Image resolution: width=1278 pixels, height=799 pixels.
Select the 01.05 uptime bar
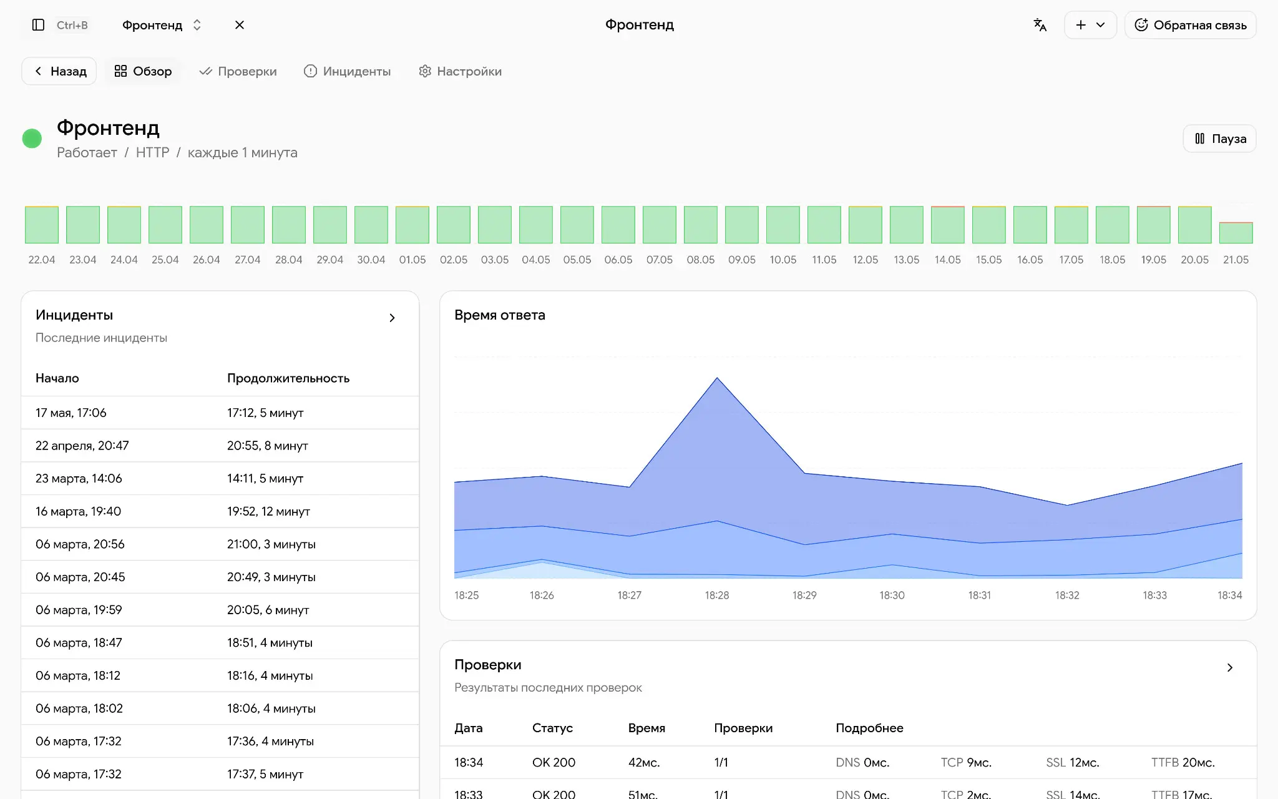tap(412, 224)
